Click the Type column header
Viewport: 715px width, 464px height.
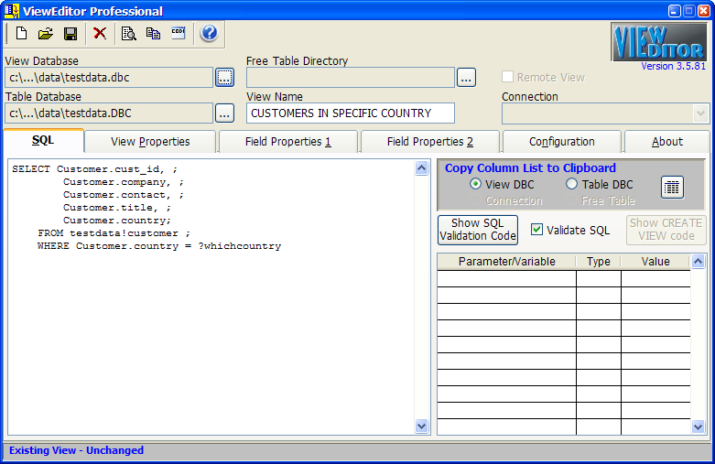point(598,262)
